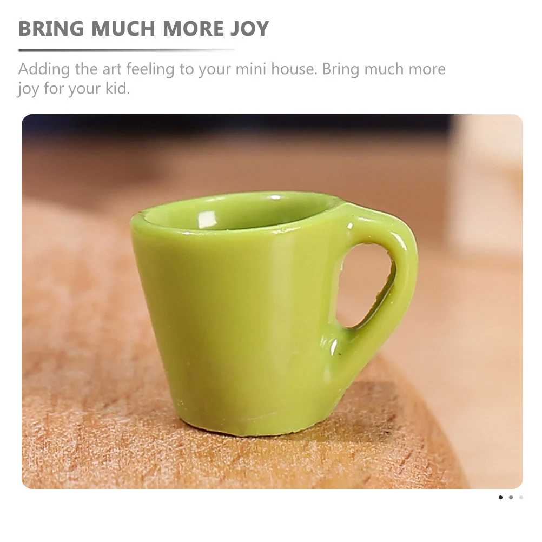Viewport: 542px width, 542px height.
Task: Go to the second gray carousel dot
Action: pyautogui.click(x=511, y=498)
